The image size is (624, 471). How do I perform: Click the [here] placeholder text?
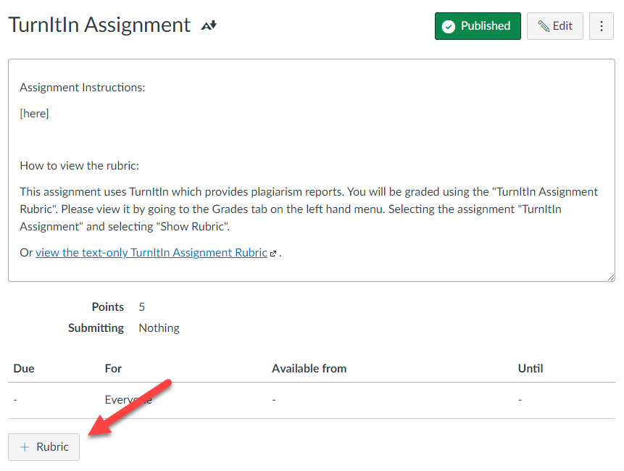pos(34,113)
